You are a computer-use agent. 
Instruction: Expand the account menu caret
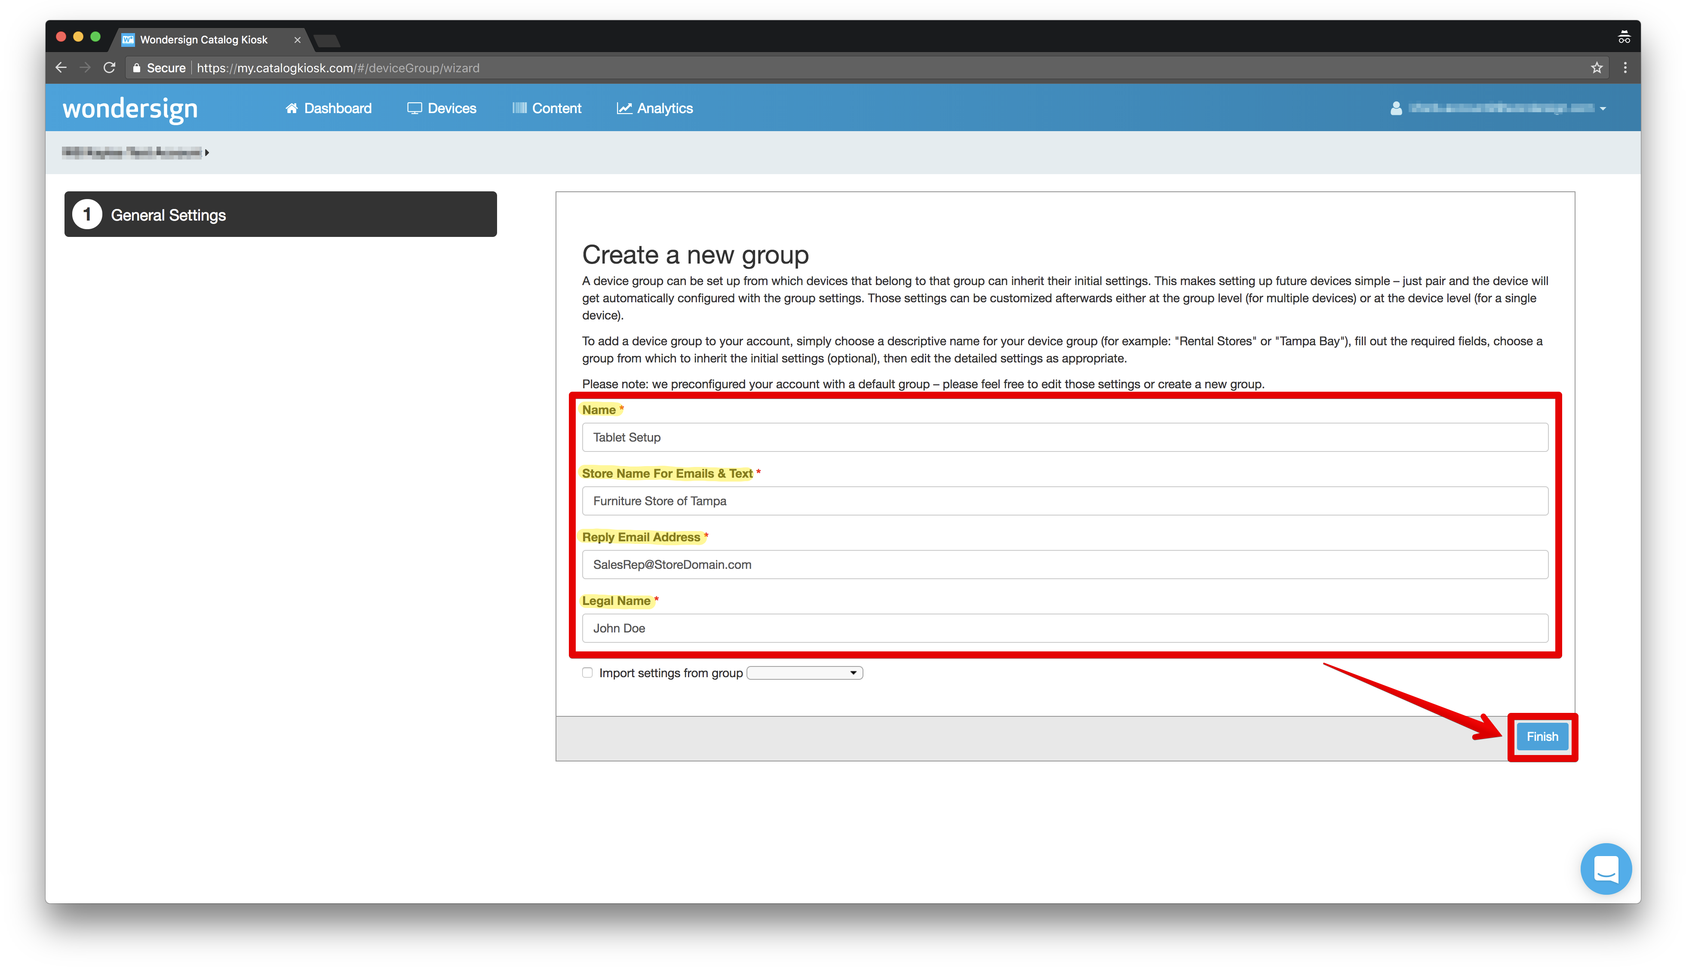tap(1604, 108)
